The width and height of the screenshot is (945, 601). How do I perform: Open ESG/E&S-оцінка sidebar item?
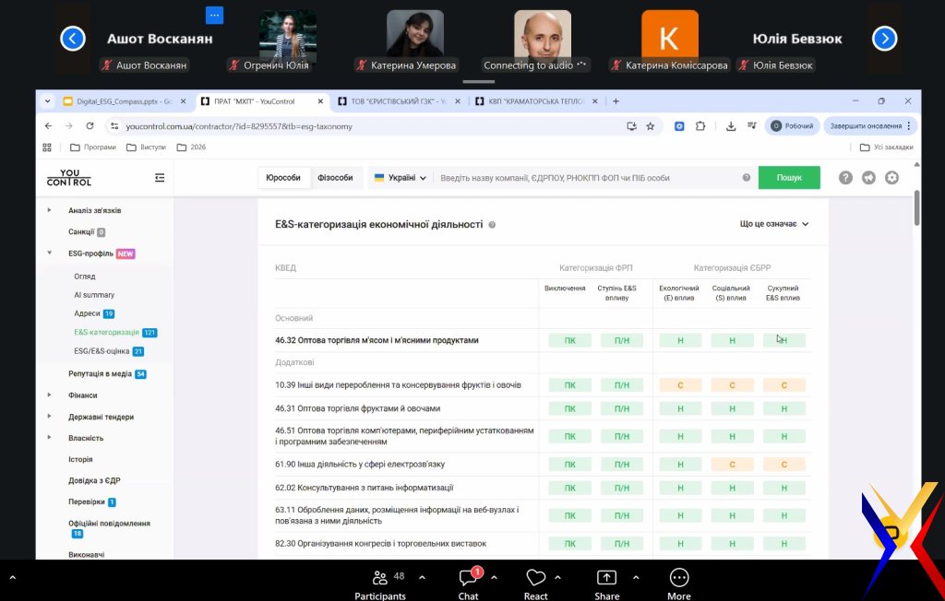click(102, 351)
